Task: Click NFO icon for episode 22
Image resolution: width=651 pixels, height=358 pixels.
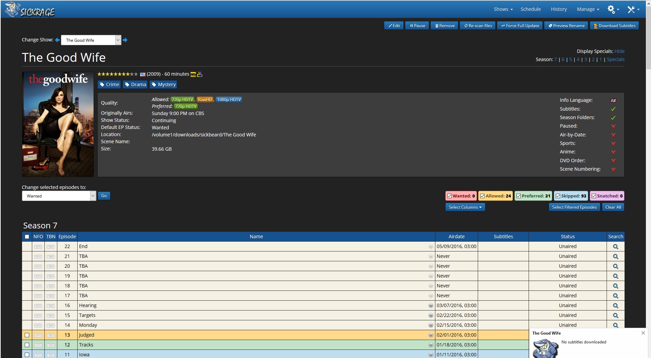Action: [x=38, y=247]
